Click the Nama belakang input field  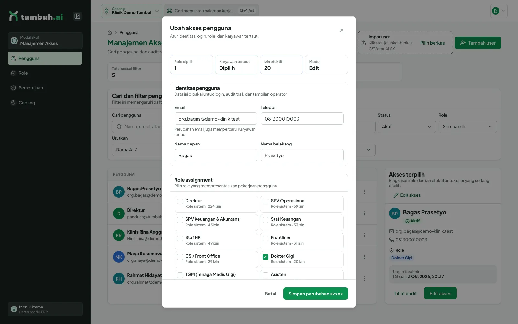(x=302, y=155)
